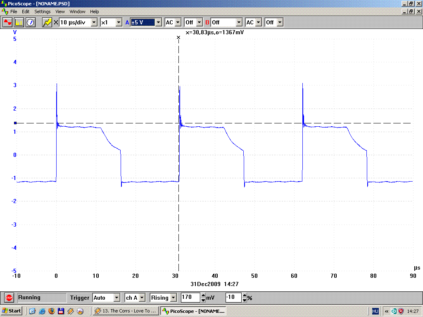The width and height of the screenshot is (423, 317).
Task: Click the HU language indicator
Action: (x=375, y=311)
